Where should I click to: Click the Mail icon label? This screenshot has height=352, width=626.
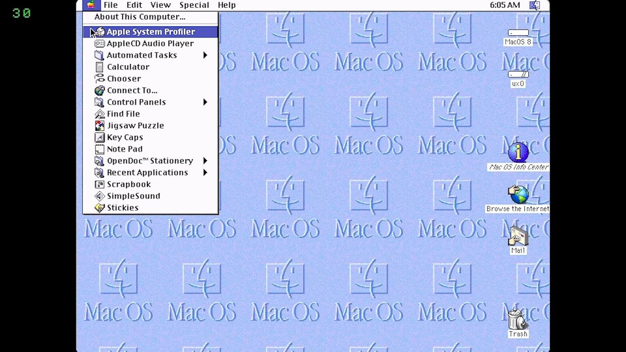coord(518,251)
